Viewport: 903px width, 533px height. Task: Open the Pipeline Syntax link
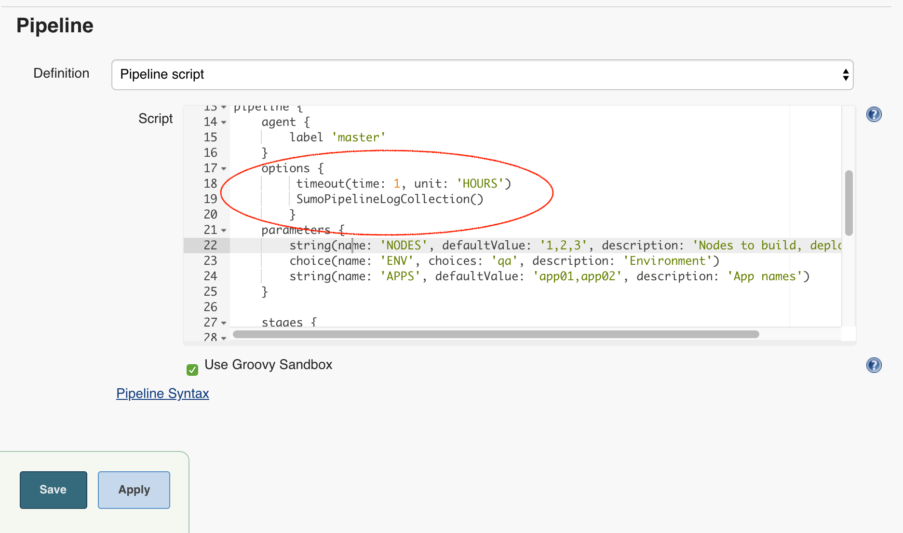(162, 394)
